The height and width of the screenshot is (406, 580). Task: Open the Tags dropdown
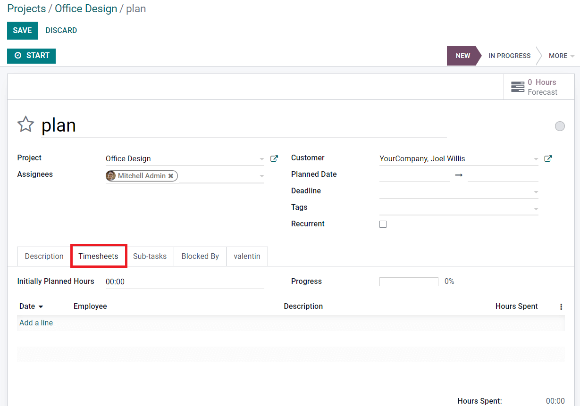click(x=536, y=209)
